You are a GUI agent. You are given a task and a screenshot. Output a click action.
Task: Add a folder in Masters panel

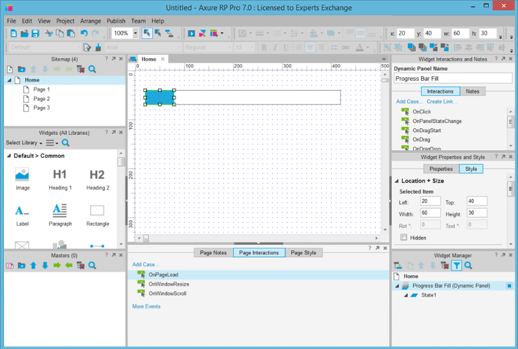pos(21,265)
